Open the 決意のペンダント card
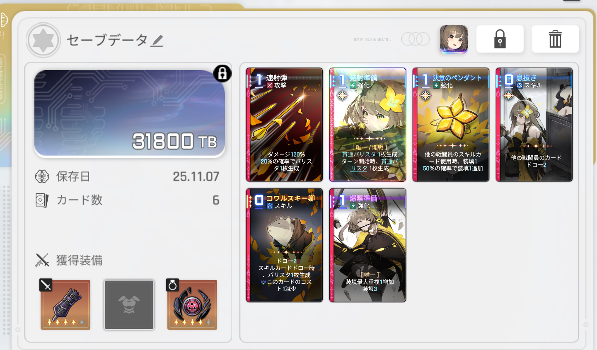The width and height of the screenshot is (597, 350). [x=451, y=125]
